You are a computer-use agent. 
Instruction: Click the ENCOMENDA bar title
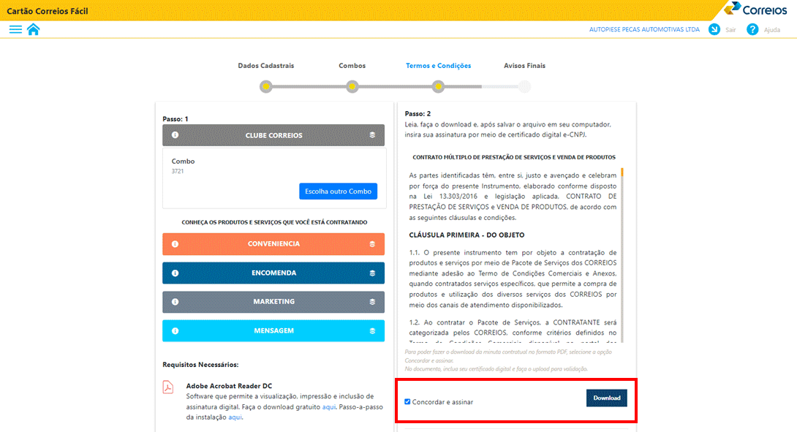(273, 273)
